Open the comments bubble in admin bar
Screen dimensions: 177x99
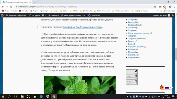[x=44, y=15]
